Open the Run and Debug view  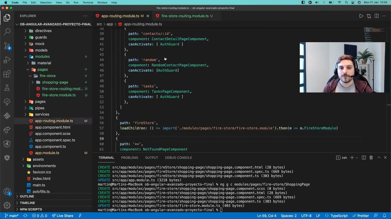click(x=7, y=60)
